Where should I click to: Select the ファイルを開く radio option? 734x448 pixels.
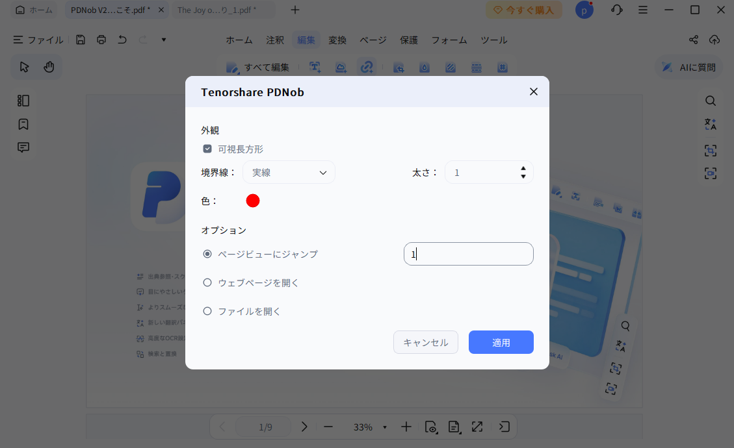(x=207, y=311)
